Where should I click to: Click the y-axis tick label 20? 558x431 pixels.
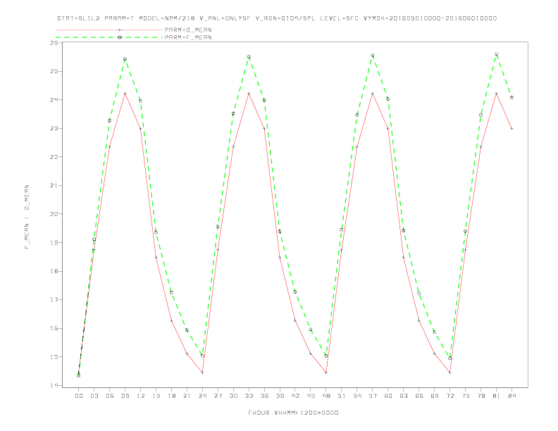54,214
